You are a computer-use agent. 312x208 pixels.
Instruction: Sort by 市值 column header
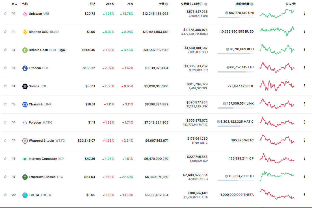[x=161, y=4]
